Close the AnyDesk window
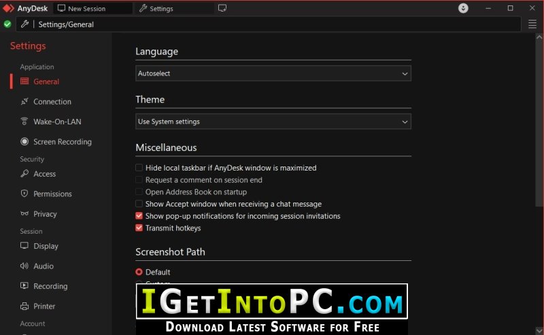Image resolution: width=544 pixels, height=335 pixels. 532,8
